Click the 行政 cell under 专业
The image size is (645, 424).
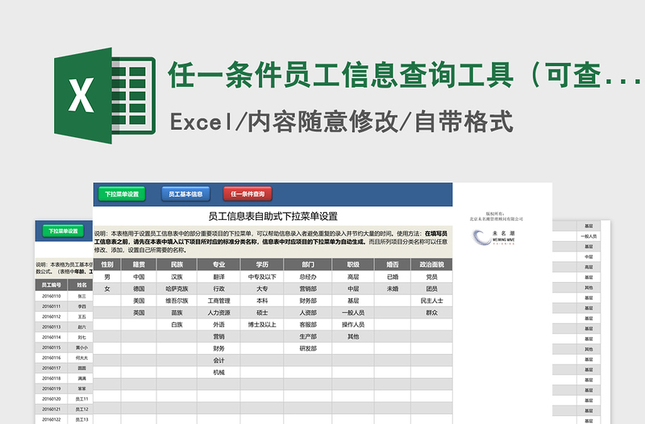pyautogui.click(x=218, y=289)
